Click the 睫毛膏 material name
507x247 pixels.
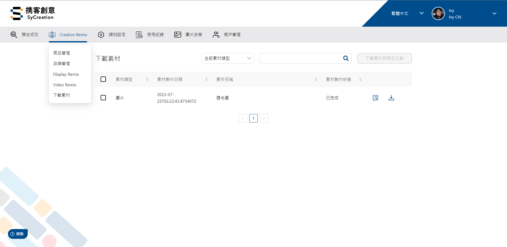click(x=223, y=98)
